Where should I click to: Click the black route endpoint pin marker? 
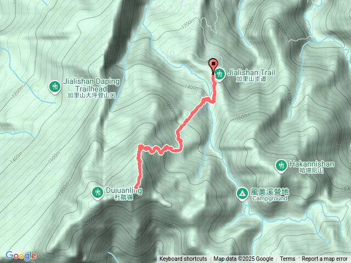point(213,66)
